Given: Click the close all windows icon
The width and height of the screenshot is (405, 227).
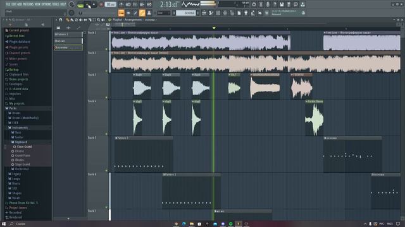Looking at the screenshot, I should click(x=260, y=13).
